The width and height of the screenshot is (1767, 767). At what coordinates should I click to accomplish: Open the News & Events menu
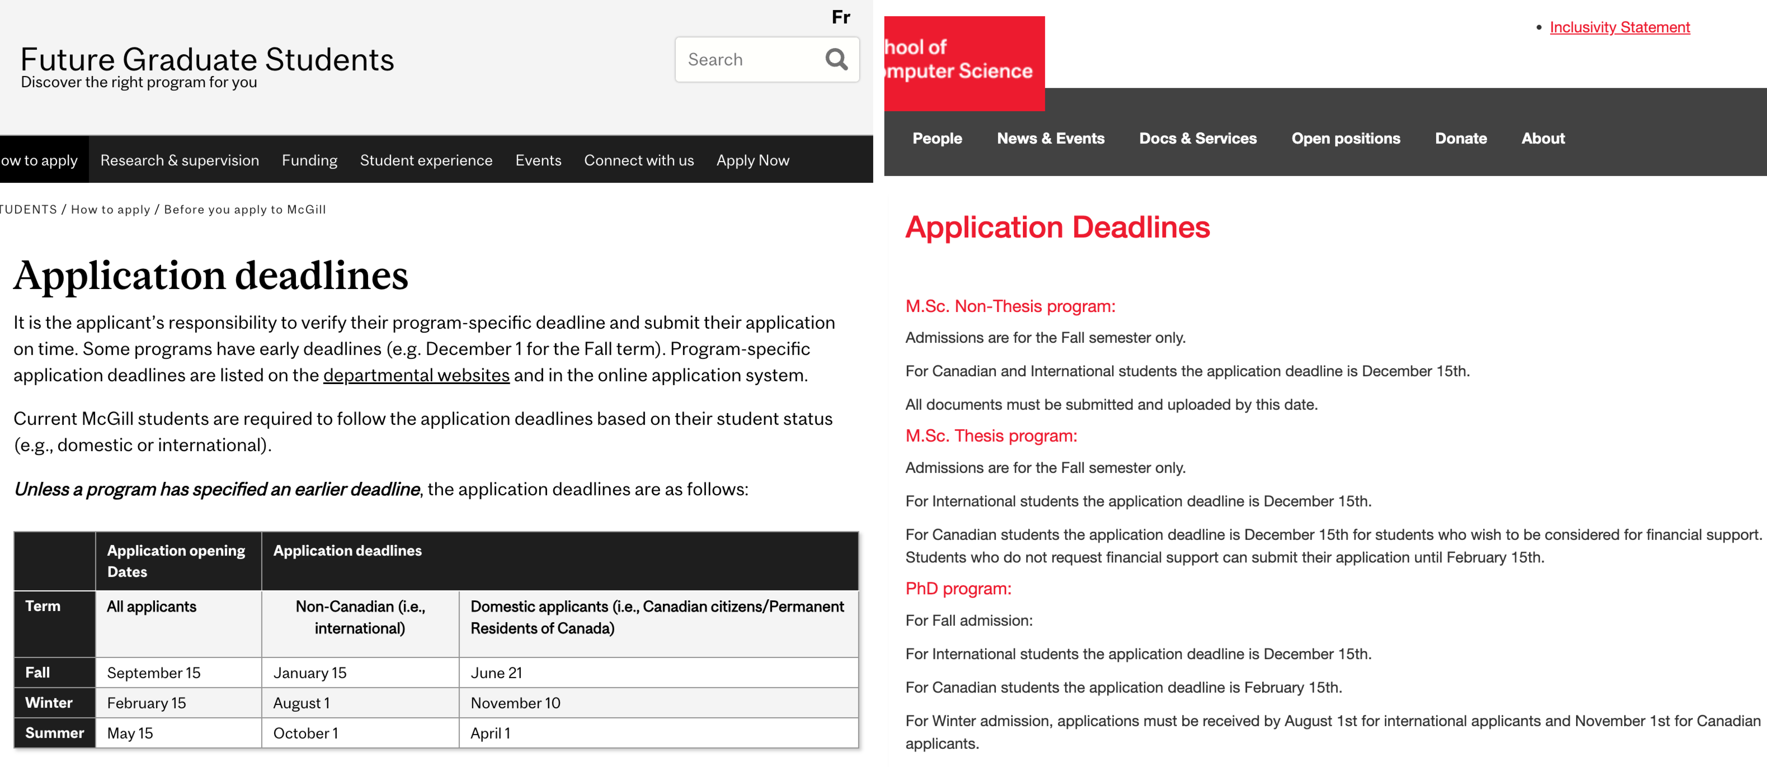point(1050,138)
